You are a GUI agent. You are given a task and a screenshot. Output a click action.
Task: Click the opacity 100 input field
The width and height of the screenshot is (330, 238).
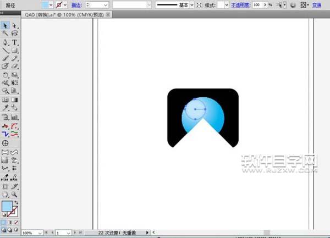point(257,4)
